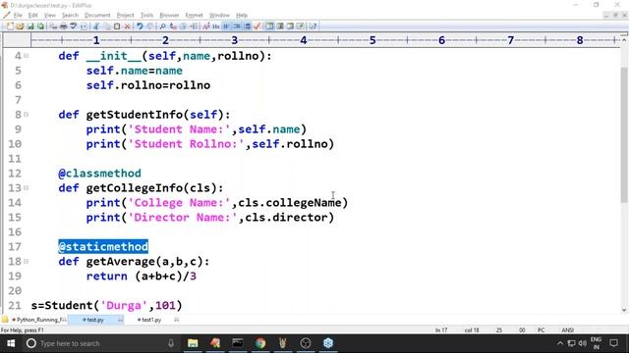Open the Emmet menu
The image size is (629, 353).
[195, 16]
